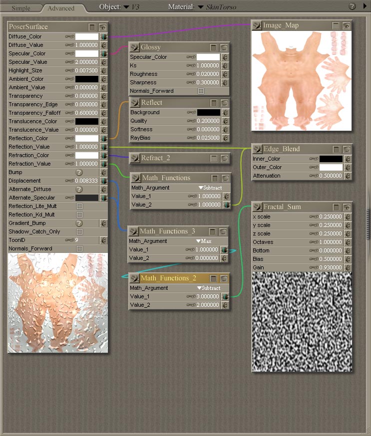The width and height of the screenshot is (371, 436).
Task: Click the Math_Functions node output icon
Action: (136, 178)
